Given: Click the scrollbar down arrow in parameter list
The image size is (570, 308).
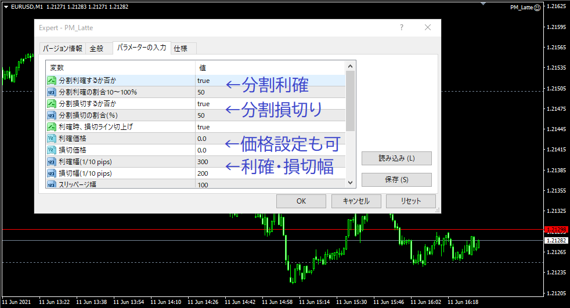Looking at the screenshot, I should click(351, 183).
